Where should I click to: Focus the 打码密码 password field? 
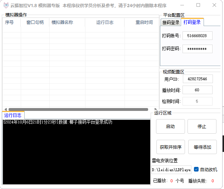point(197,49)
